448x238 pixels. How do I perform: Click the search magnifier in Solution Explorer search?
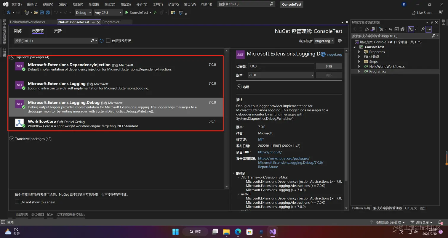coord(434,36)
